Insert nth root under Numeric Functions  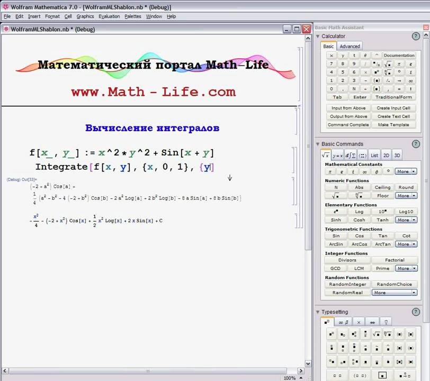point(359,196)
